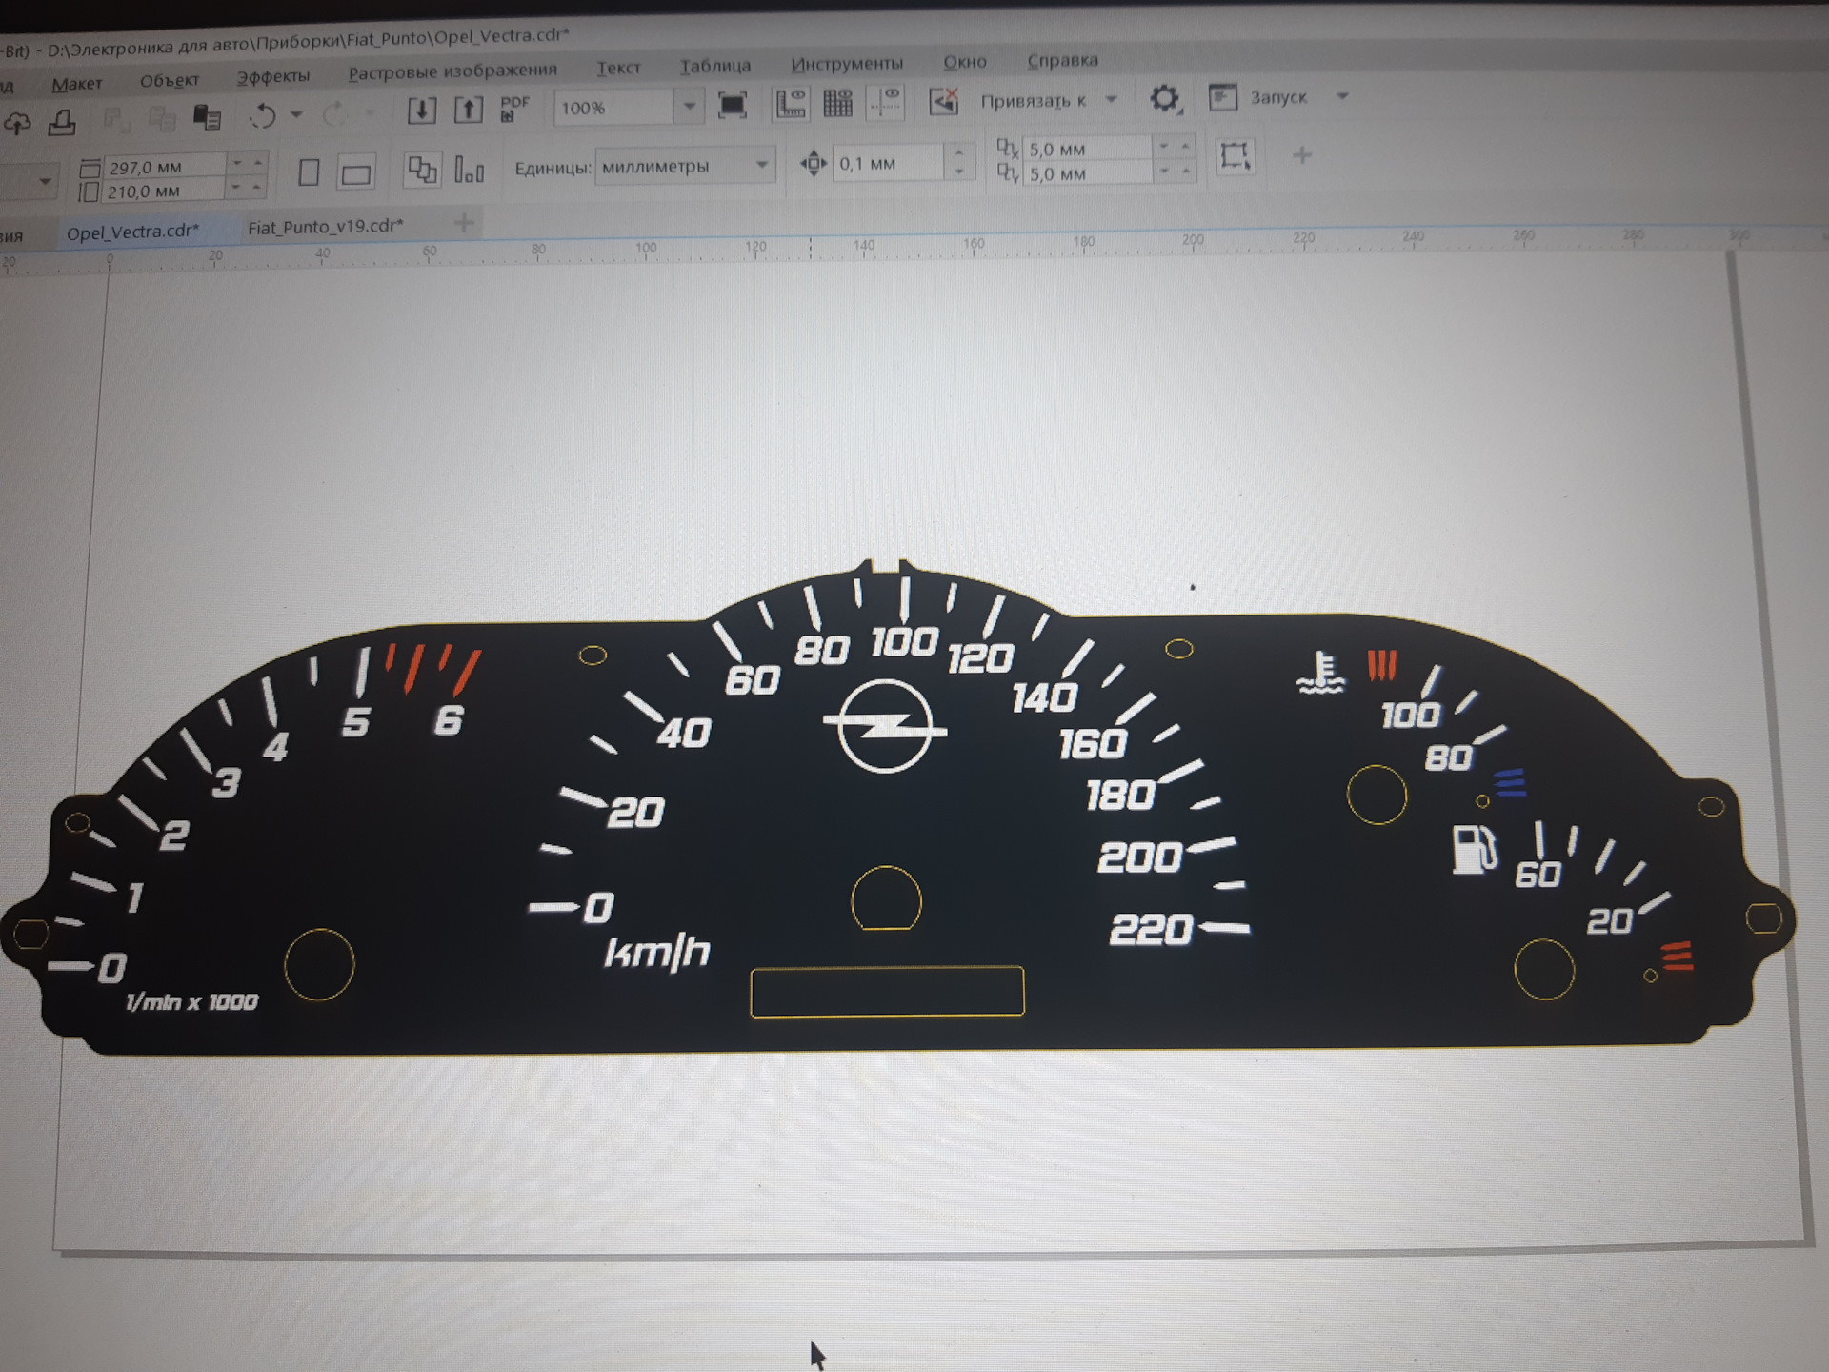1829x1372 pixels.
Task: Open the page size preset dropdown
Action: (x=44, y=181)
